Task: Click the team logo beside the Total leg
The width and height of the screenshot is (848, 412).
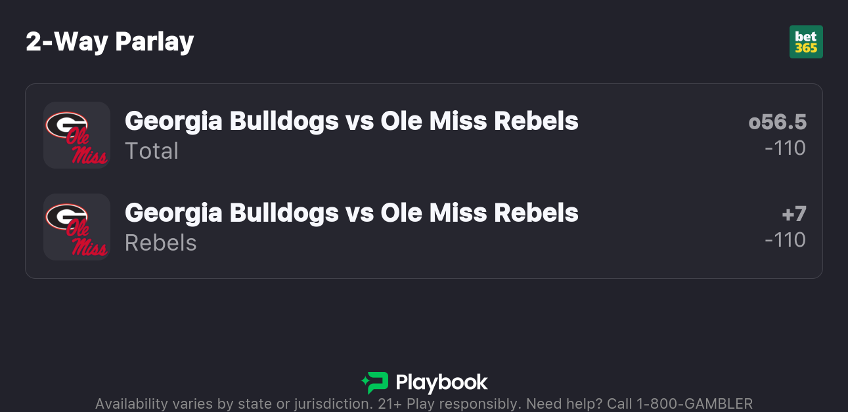Action: pos(76,135)
